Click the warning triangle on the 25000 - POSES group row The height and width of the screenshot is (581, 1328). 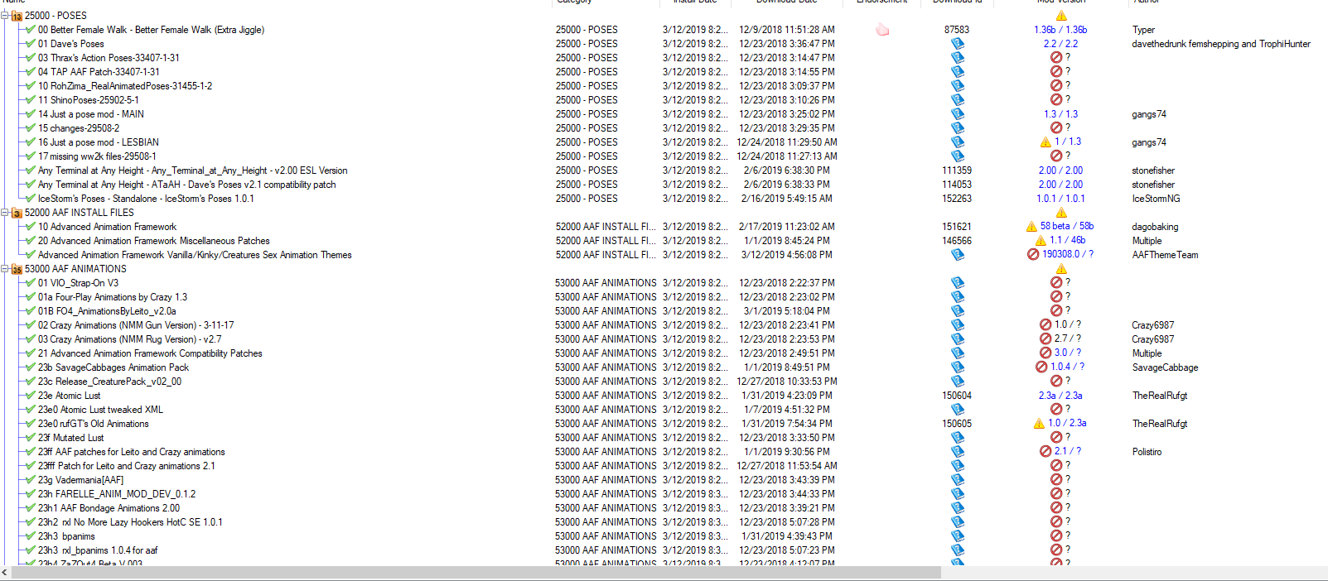[1061, 16]
